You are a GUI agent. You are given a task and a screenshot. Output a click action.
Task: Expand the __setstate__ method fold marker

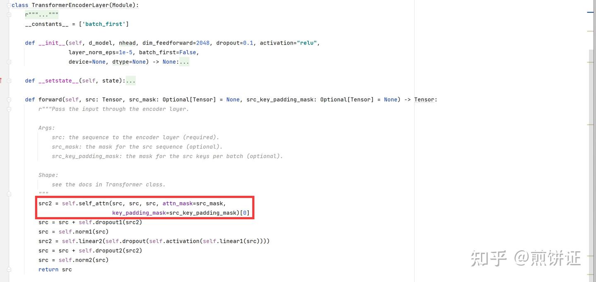(x=9, y=81)
